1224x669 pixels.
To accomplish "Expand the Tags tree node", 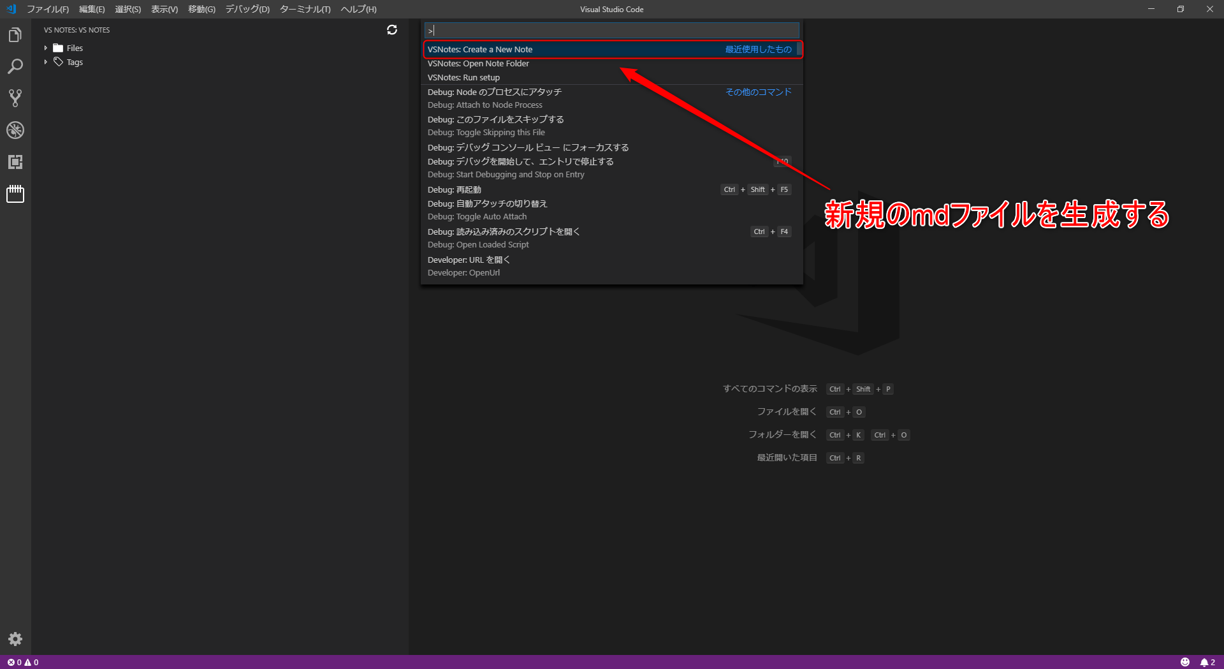I will [x=46, y=62].
